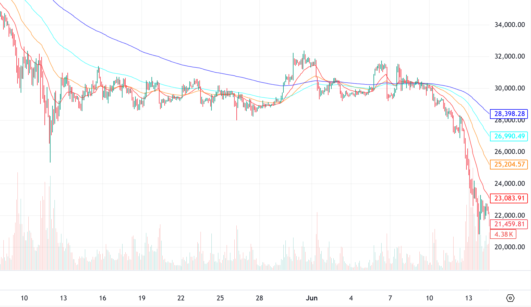Viewport: 531px width, 307px height.
Task: Click date 25 on the time axis
Action: click(220, 298)
